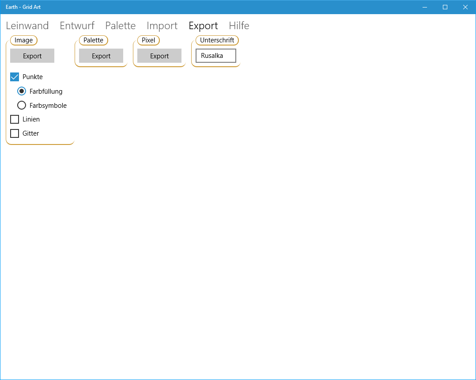
Task: Focus the Unterschrift text field with Rusalka
Action: point(216,56)
